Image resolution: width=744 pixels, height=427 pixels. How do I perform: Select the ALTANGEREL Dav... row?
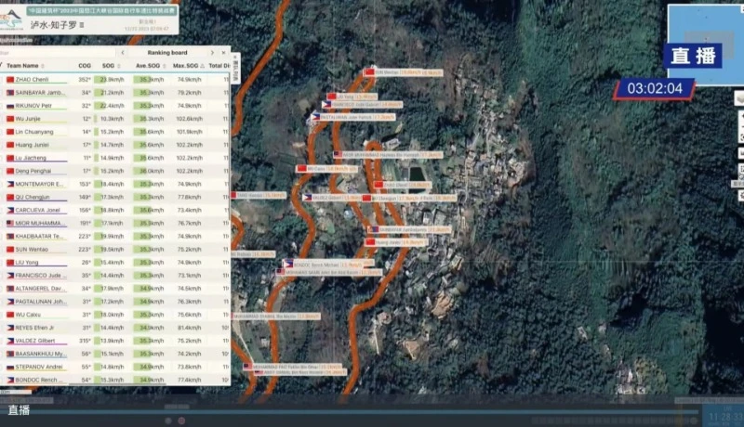(114, 289)
